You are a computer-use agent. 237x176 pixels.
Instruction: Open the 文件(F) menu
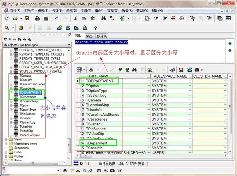point(15,11)
